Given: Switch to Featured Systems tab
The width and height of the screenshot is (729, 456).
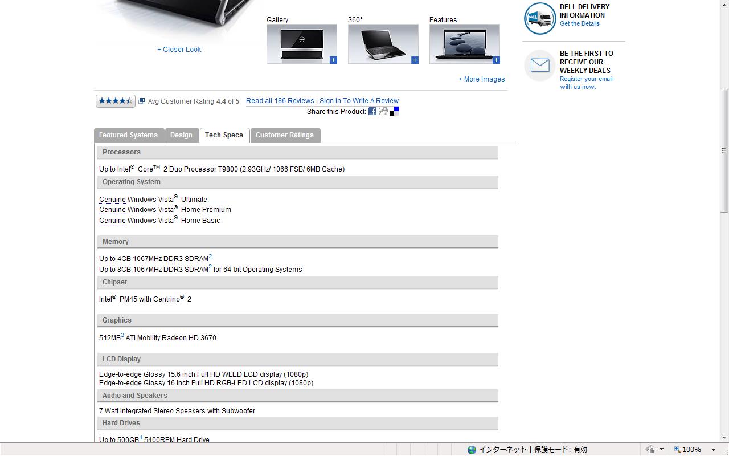Looking at the screenshot, I should 128,135.
